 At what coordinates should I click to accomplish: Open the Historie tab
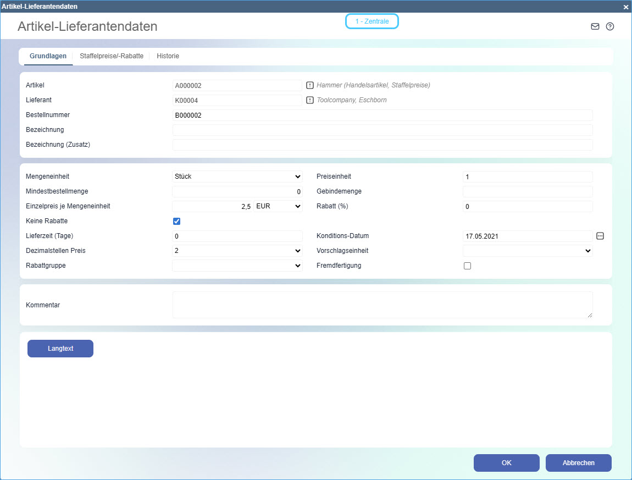[x=168, y=56]
